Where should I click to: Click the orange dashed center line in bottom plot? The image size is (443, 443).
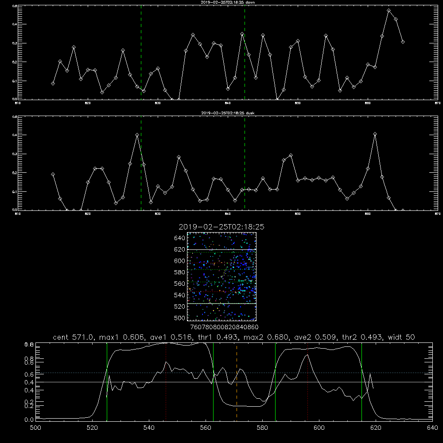pyautogui.click(x=237, y=381)
